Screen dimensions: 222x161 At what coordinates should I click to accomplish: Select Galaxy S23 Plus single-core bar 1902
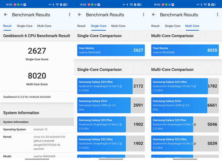click(x=111, y=124)
